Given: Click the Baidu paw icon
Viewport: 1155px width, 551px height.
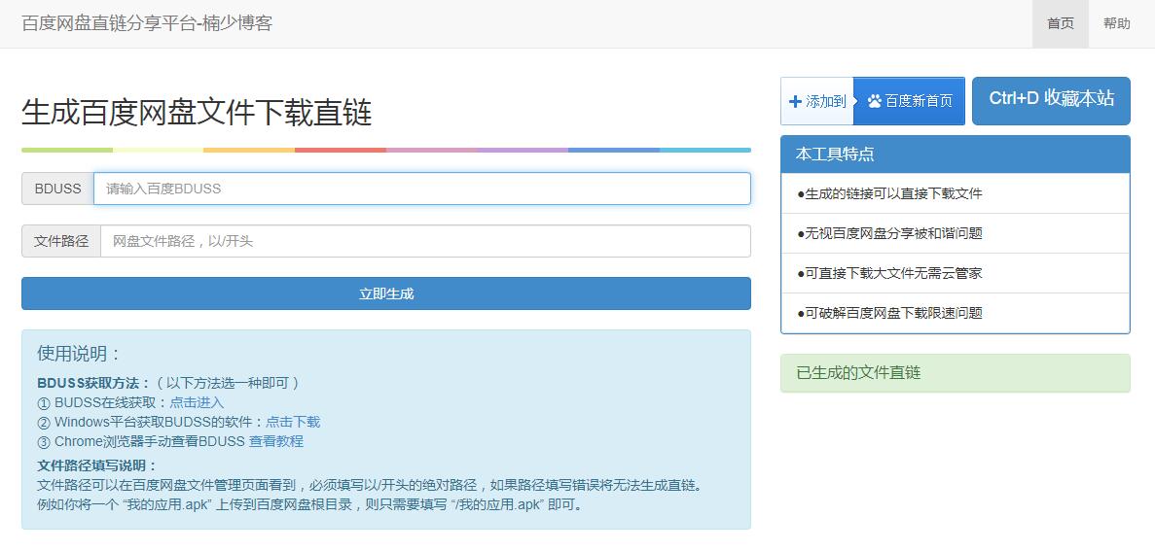Looking at the screenshot, I should pyautogui.click(x=875, y=101).
